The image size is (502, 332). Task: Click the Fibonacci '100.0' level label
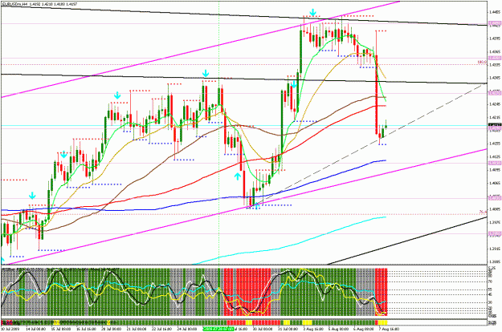pos(482,62)
